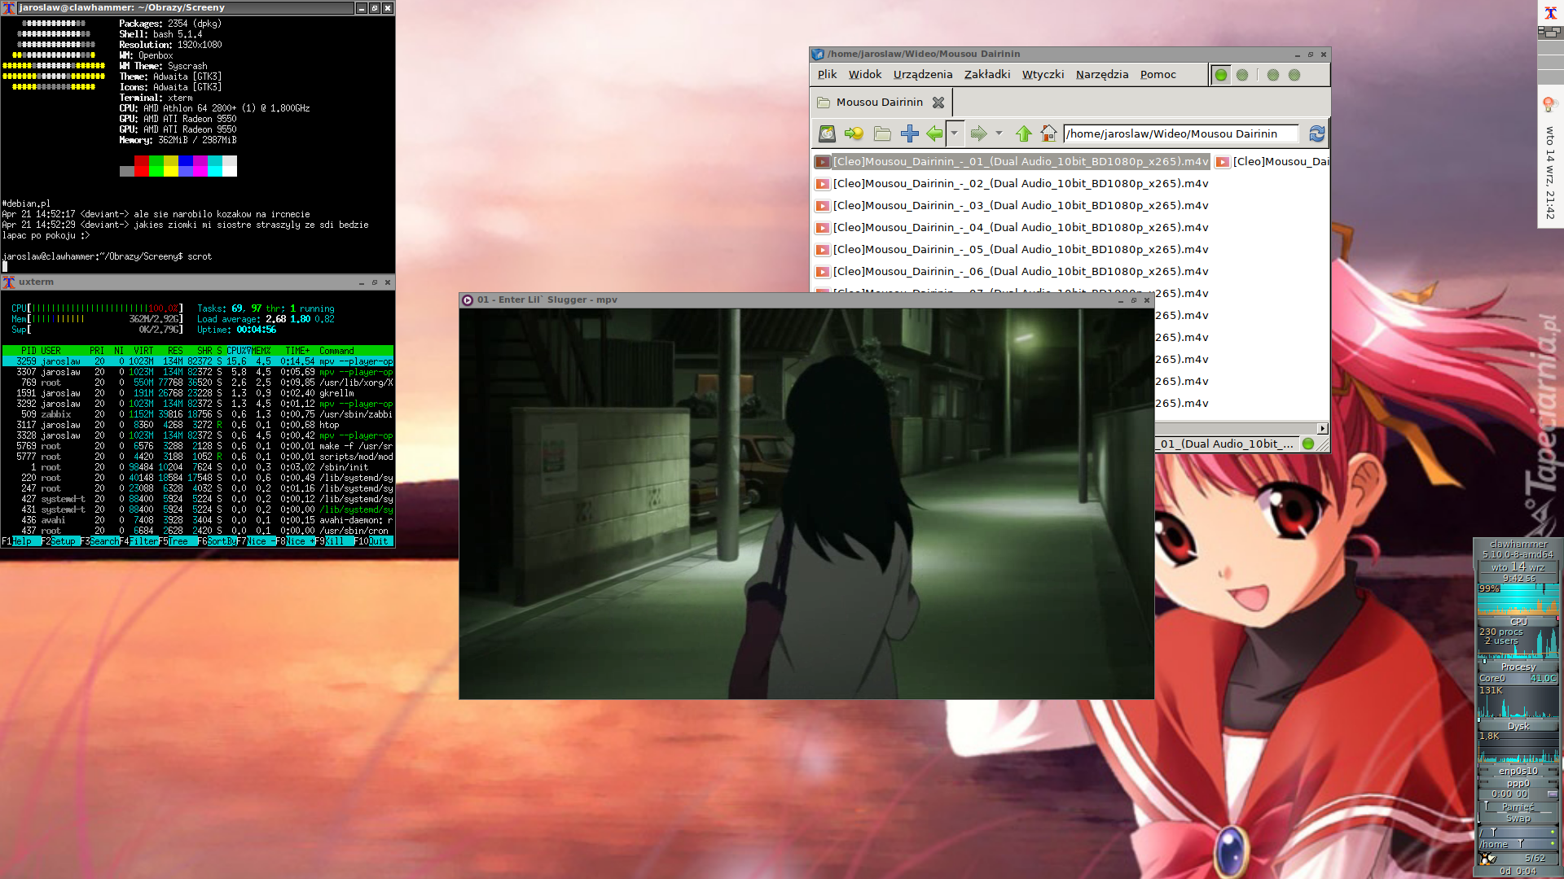Sort htop by the MEM% column header

click(x=261, y=351)
